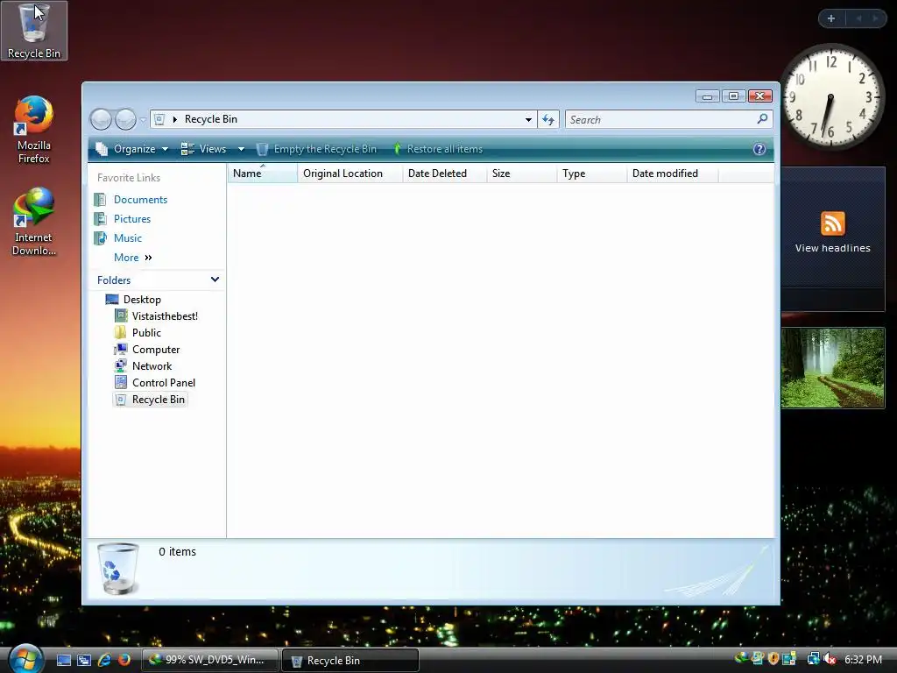Click the magnifier icon in Search box
Image resolution: width=897 pixels, height=673 pixels.
click(762, 119)
